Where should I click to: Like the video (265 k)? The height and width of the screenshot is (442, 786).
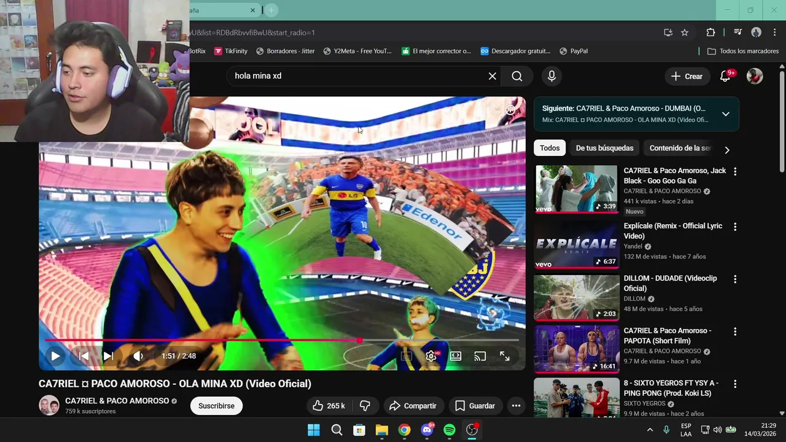[329, 406]
